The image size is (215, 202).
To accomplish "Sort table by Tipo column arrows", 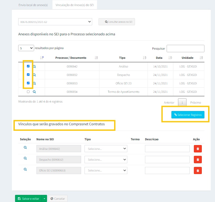I will [144, 58].
